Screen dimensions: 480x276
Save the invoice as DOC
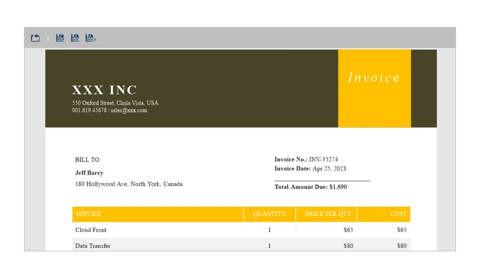75,38
